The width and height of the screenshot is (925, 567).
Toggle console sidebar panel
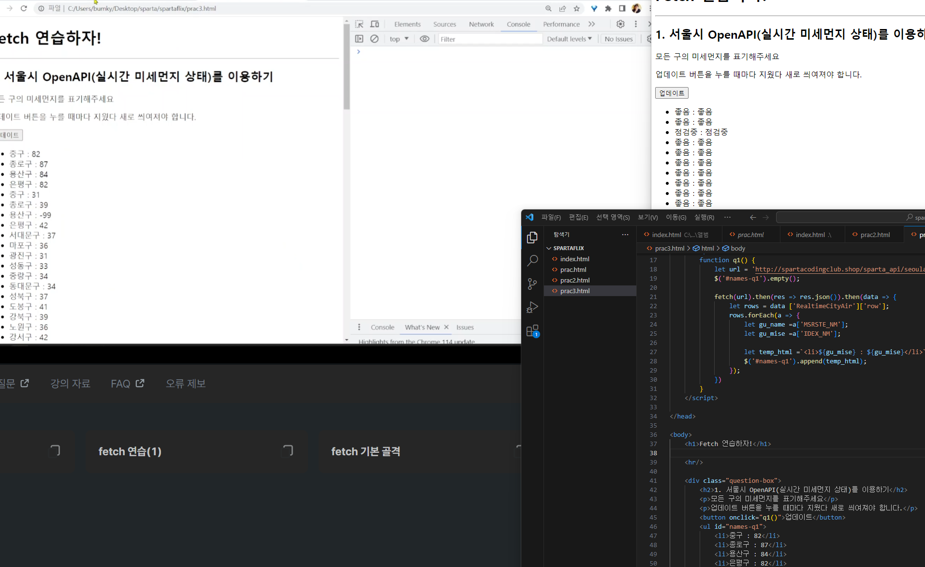click(x=359, y=39)
